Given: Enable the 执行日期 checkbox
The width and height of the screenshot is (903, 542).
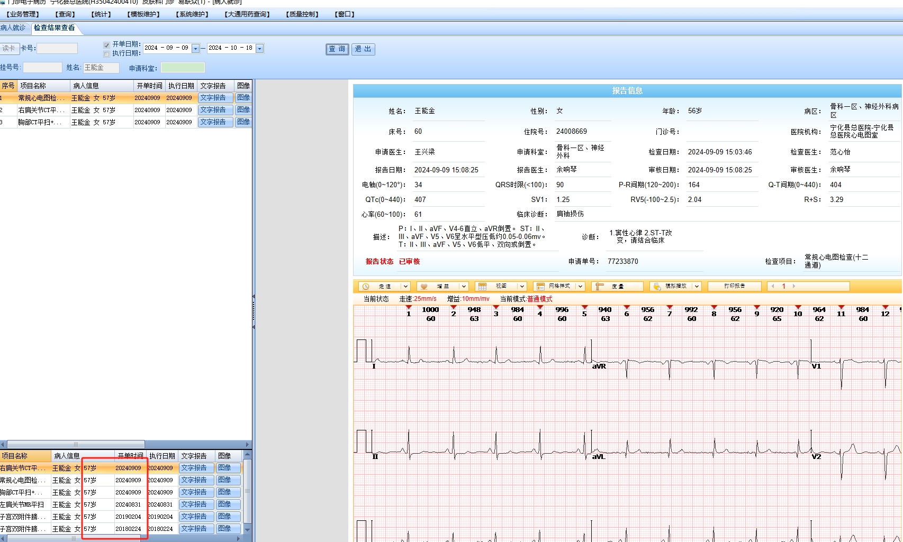Looking at the screenshot, I should (106, 54).
